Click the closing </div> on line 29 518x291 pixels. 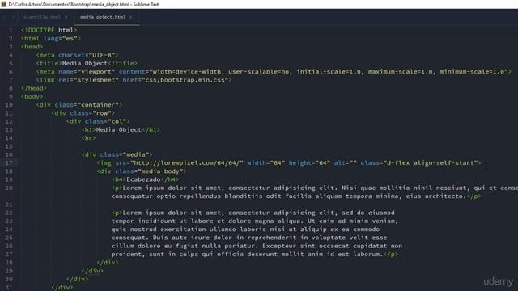tap(92, 271)
